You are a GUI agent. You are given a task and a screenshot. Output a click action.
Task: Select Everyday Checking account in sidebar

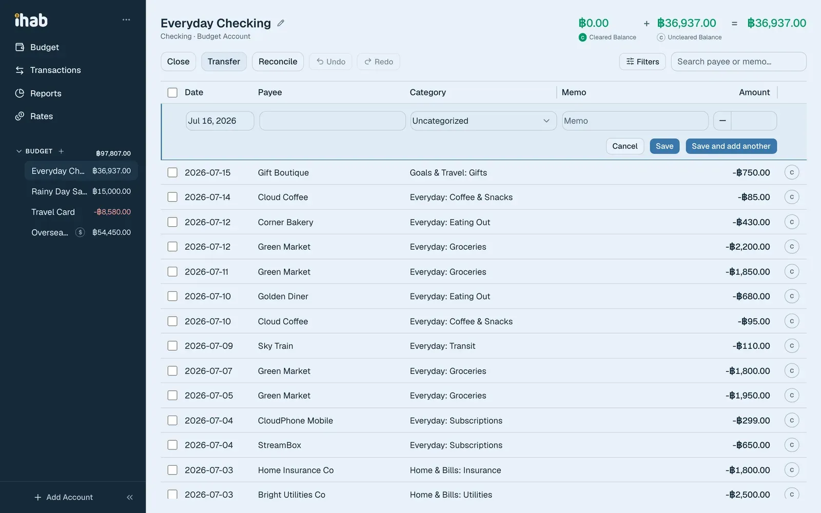81,171
